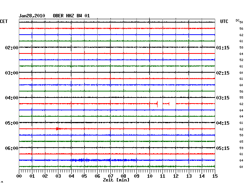
Task: Click minute label 15 on the time axis
Action: click(x=215, y=176)
